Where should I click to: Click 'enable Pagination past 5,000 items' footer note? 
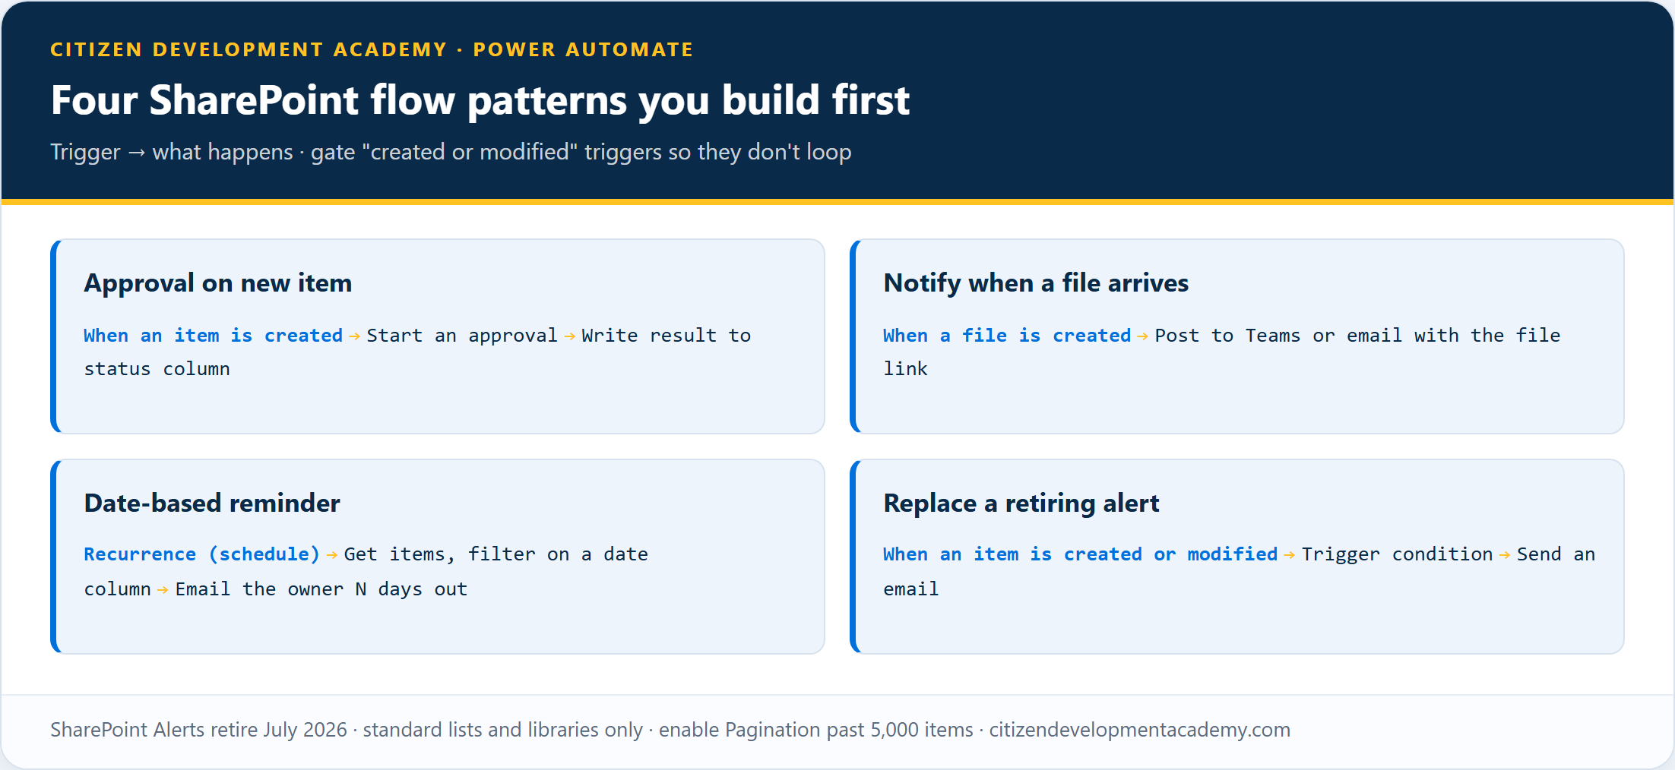click(815, 730)
